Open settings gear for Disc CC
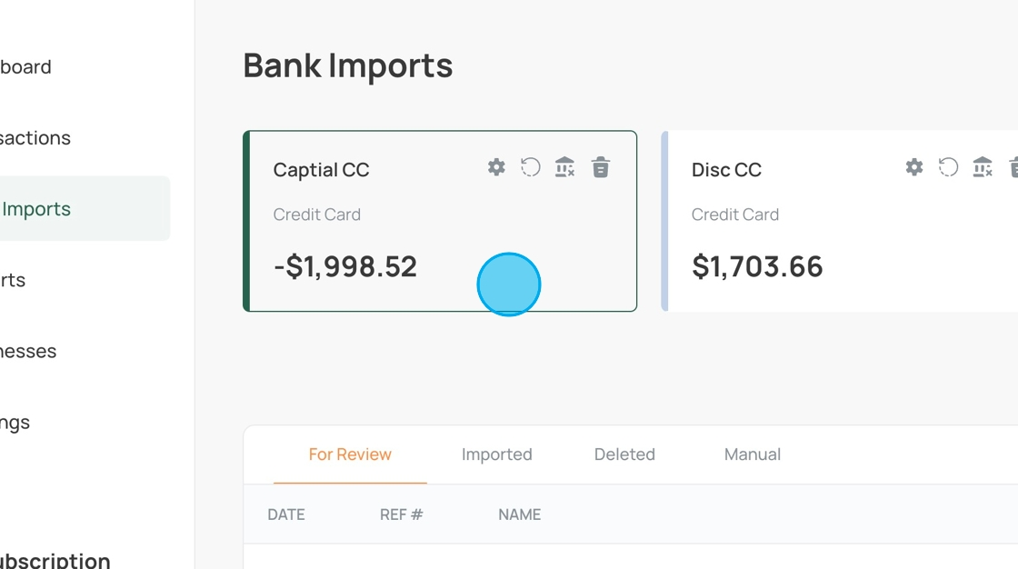The height and width of the screenshot is (569, 1018). [914, 167]
